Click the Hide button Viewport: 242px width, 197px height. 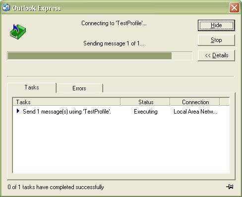[216, 25]
